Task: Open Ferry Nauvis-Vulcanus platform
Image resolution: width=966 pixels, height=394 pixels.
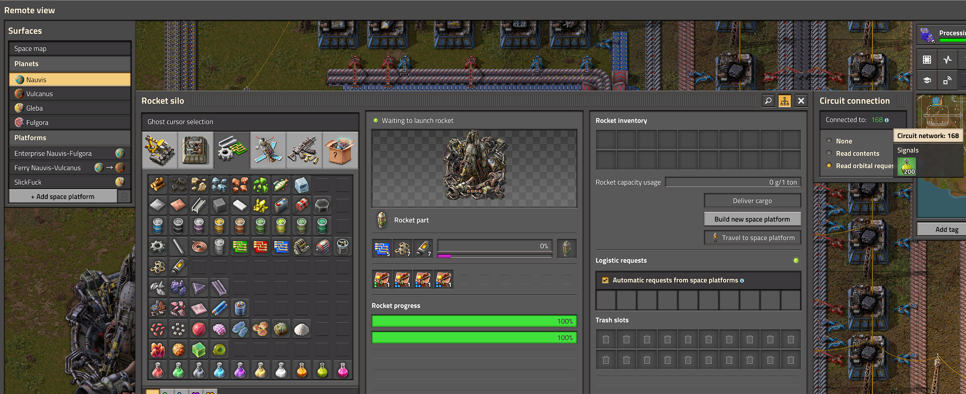Action: point(70,168)
